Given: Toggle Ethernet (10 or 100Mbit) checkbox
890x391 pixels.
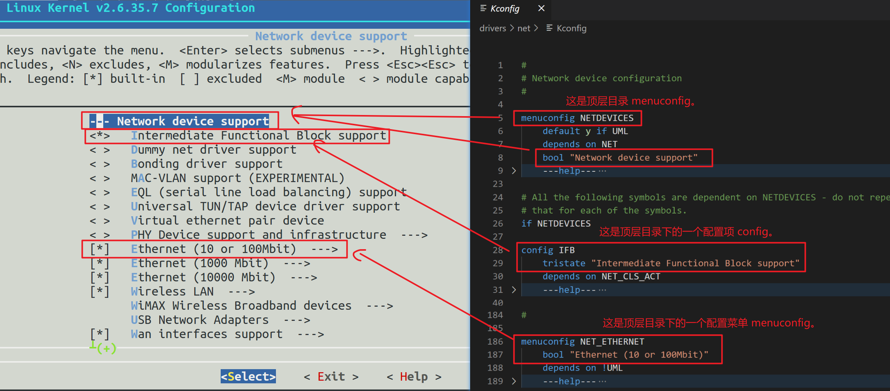Looking at the screenshot, I should coord(100,249).
